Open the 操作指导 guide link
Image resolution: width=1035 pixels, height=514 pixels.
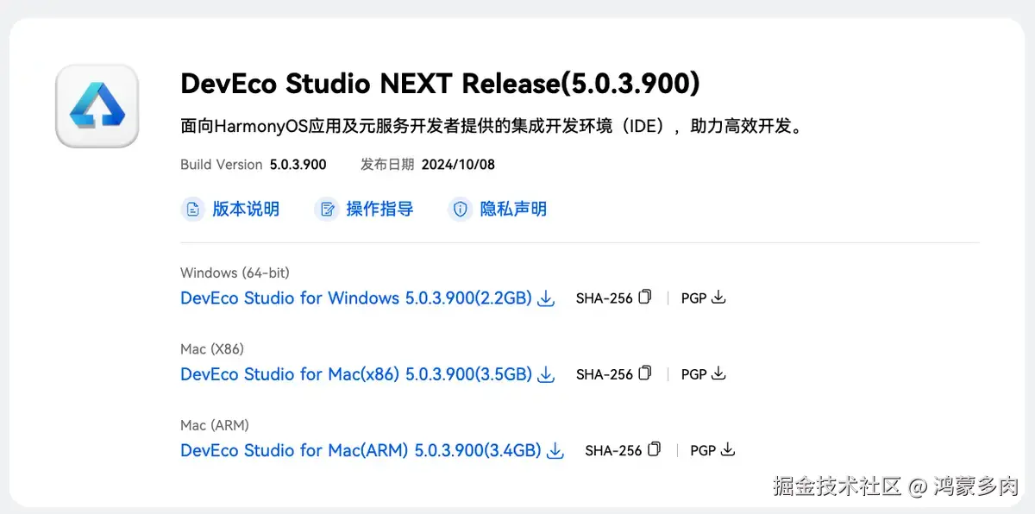click(379, 209)
